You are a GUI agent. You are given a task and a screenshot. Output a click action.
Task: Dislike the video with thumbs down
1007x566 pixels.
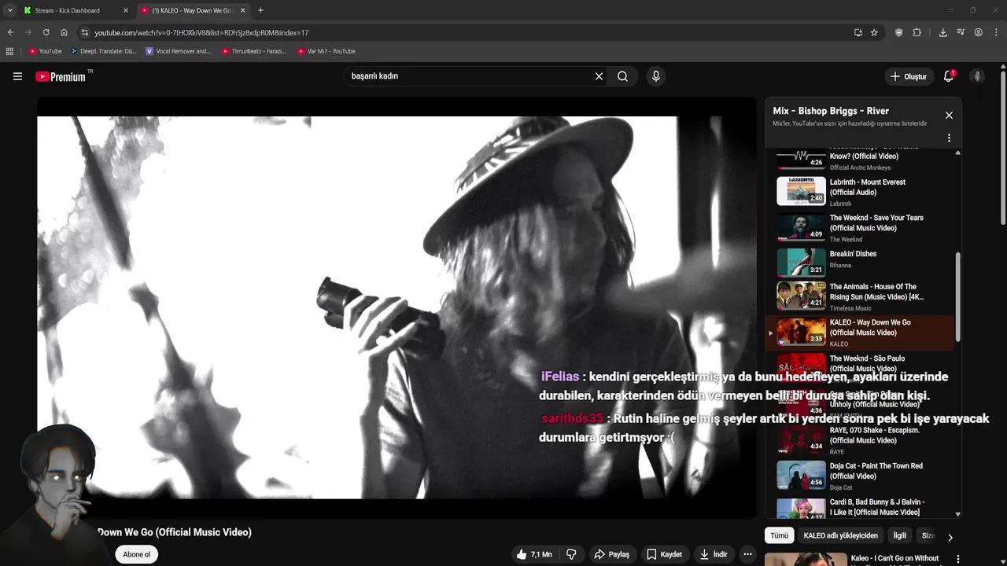click(571, 554)
